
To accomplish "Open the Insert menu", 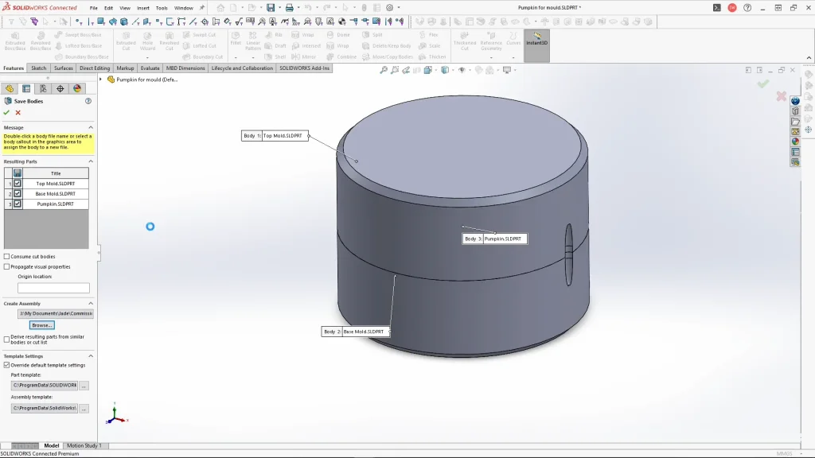I will point(143,8).
